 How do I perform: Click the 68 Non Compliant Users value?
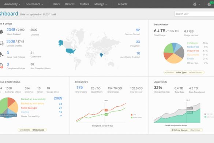(x=32, y=64)
